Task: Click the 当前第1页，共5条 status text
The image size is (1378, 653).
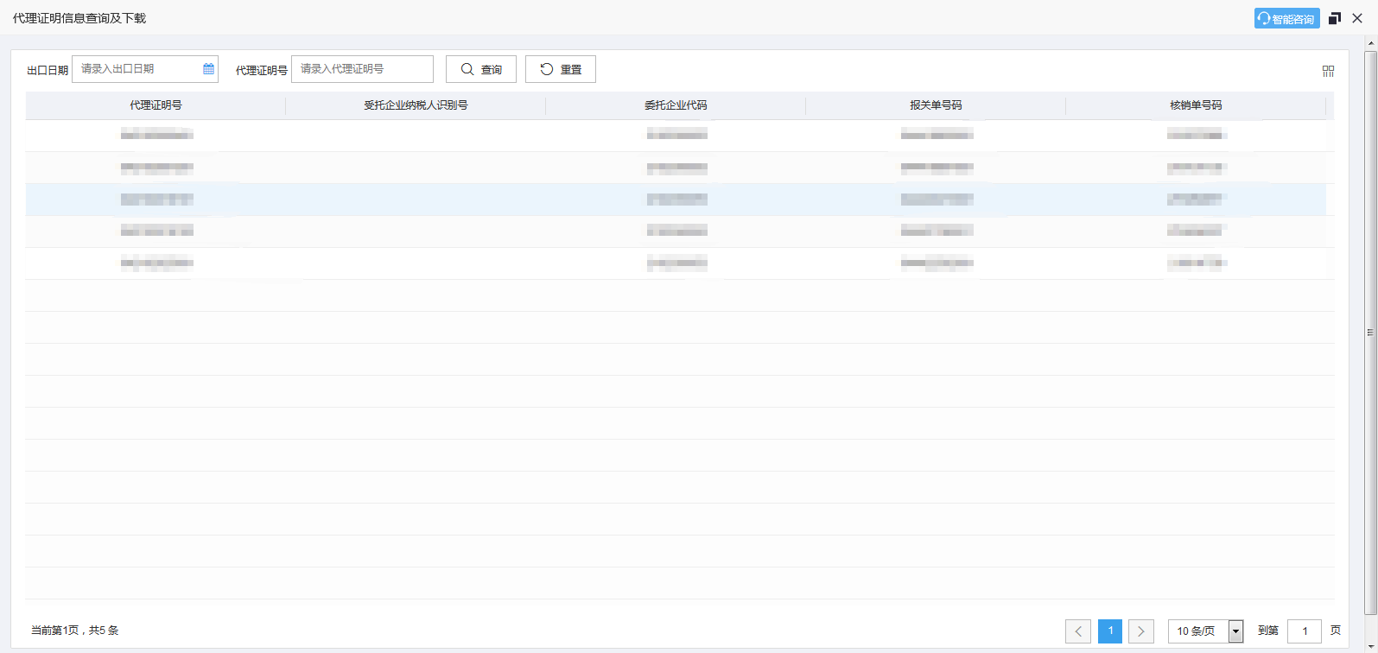Action: [x=75, y=631]
